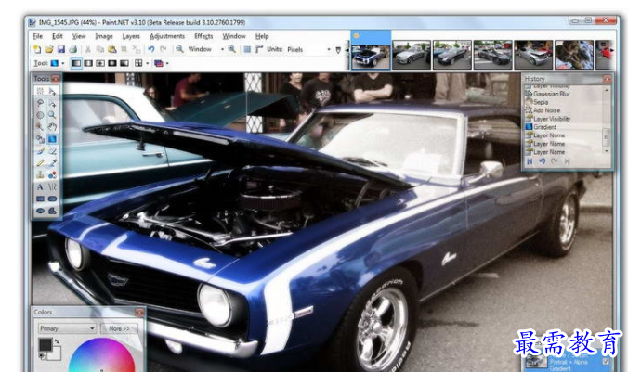Select the Paint Bucket tool

(x=40, y=139)
